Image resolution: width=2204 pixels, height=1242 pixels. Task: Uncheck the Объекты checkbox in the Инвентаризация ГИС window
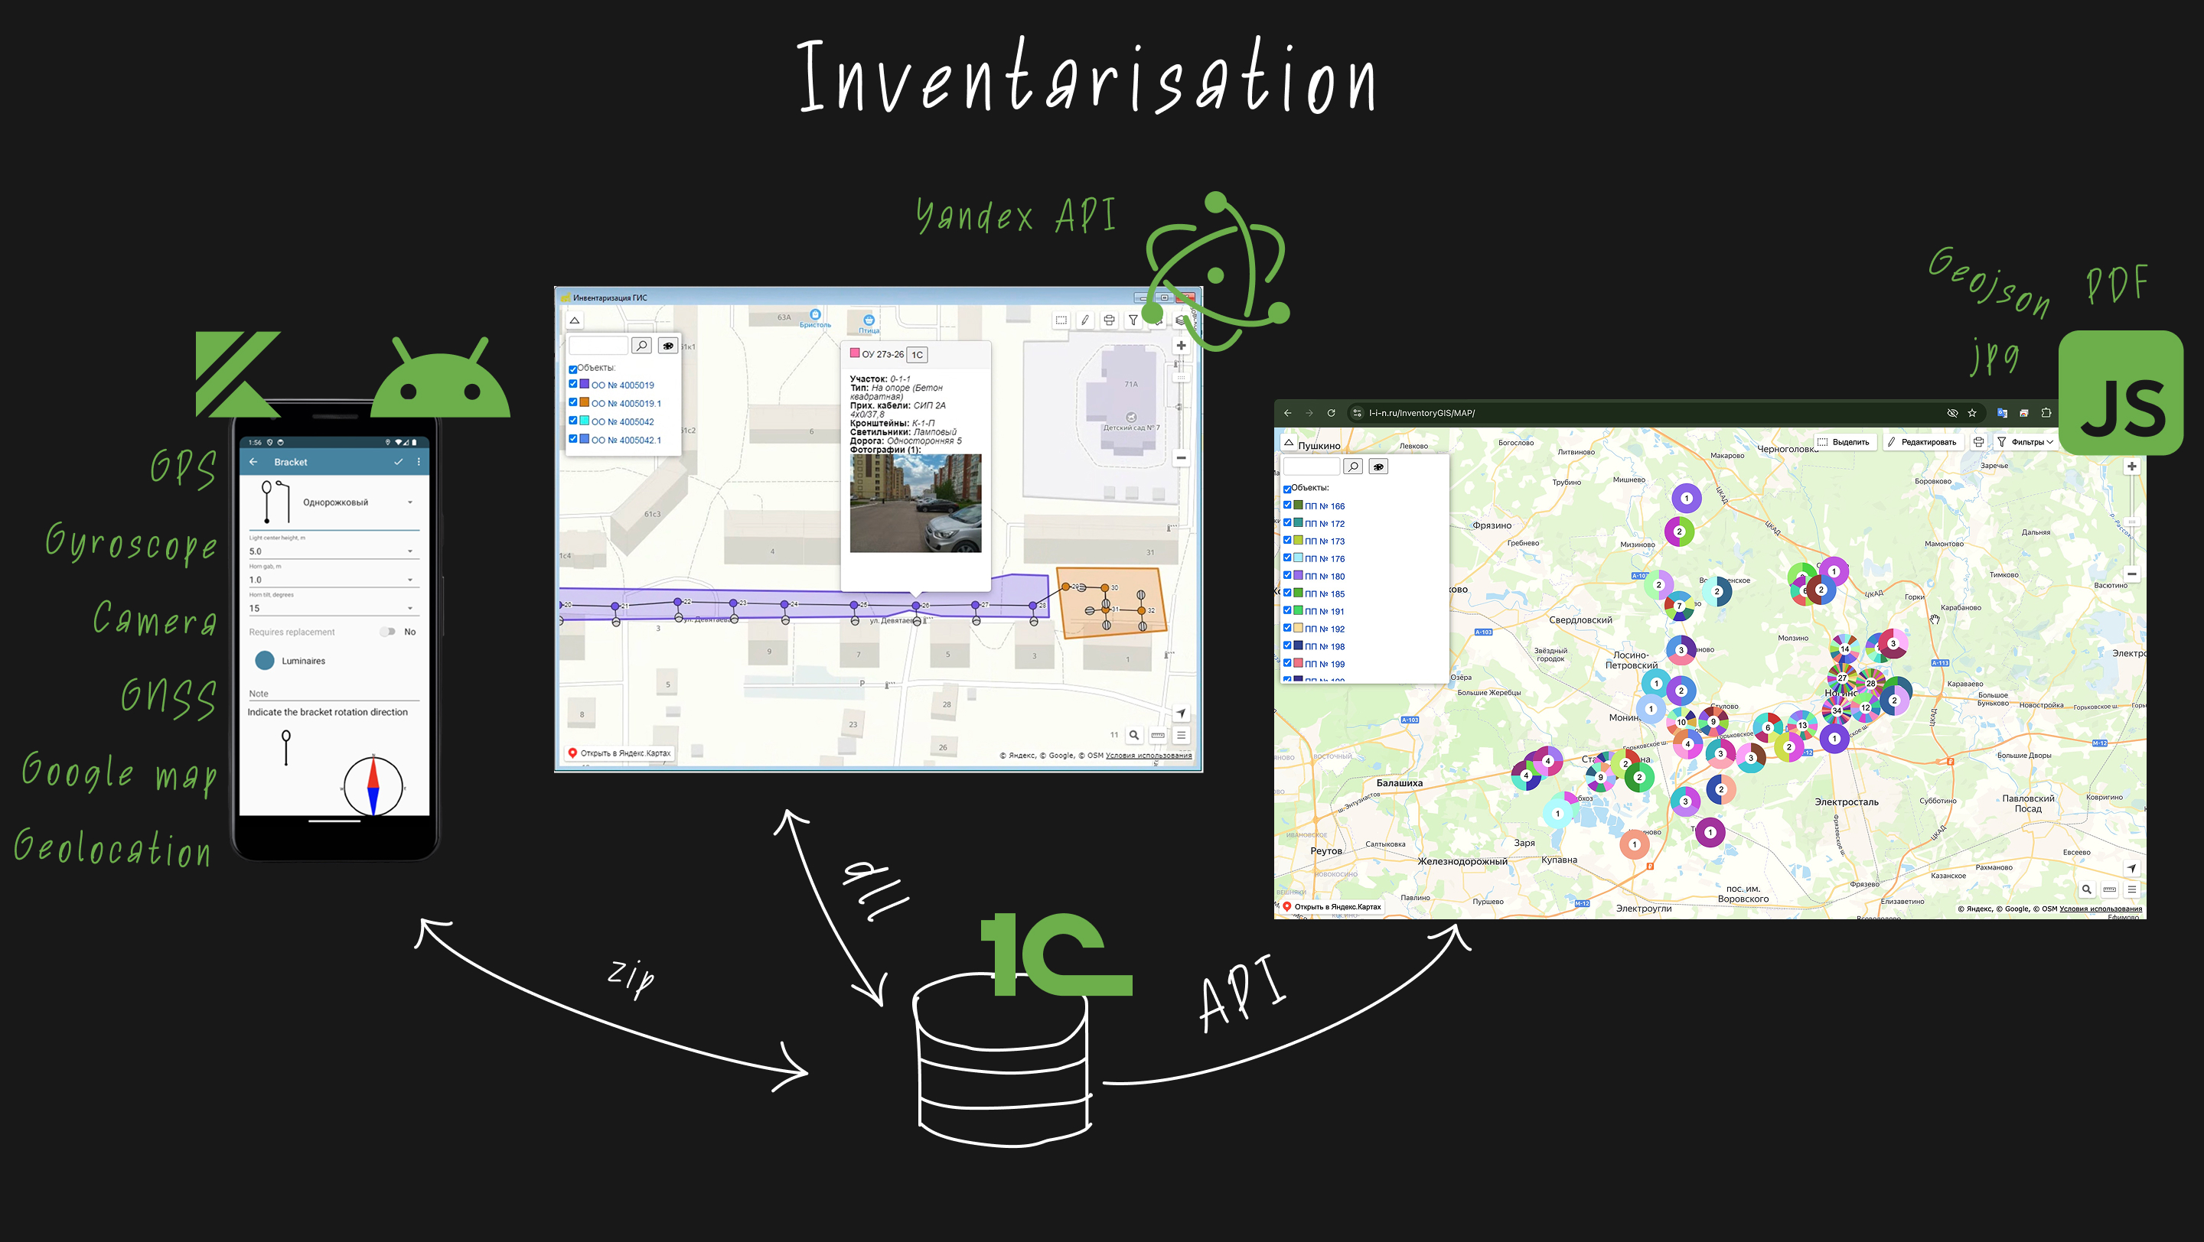pyautogui.click(x=573, y=369)
